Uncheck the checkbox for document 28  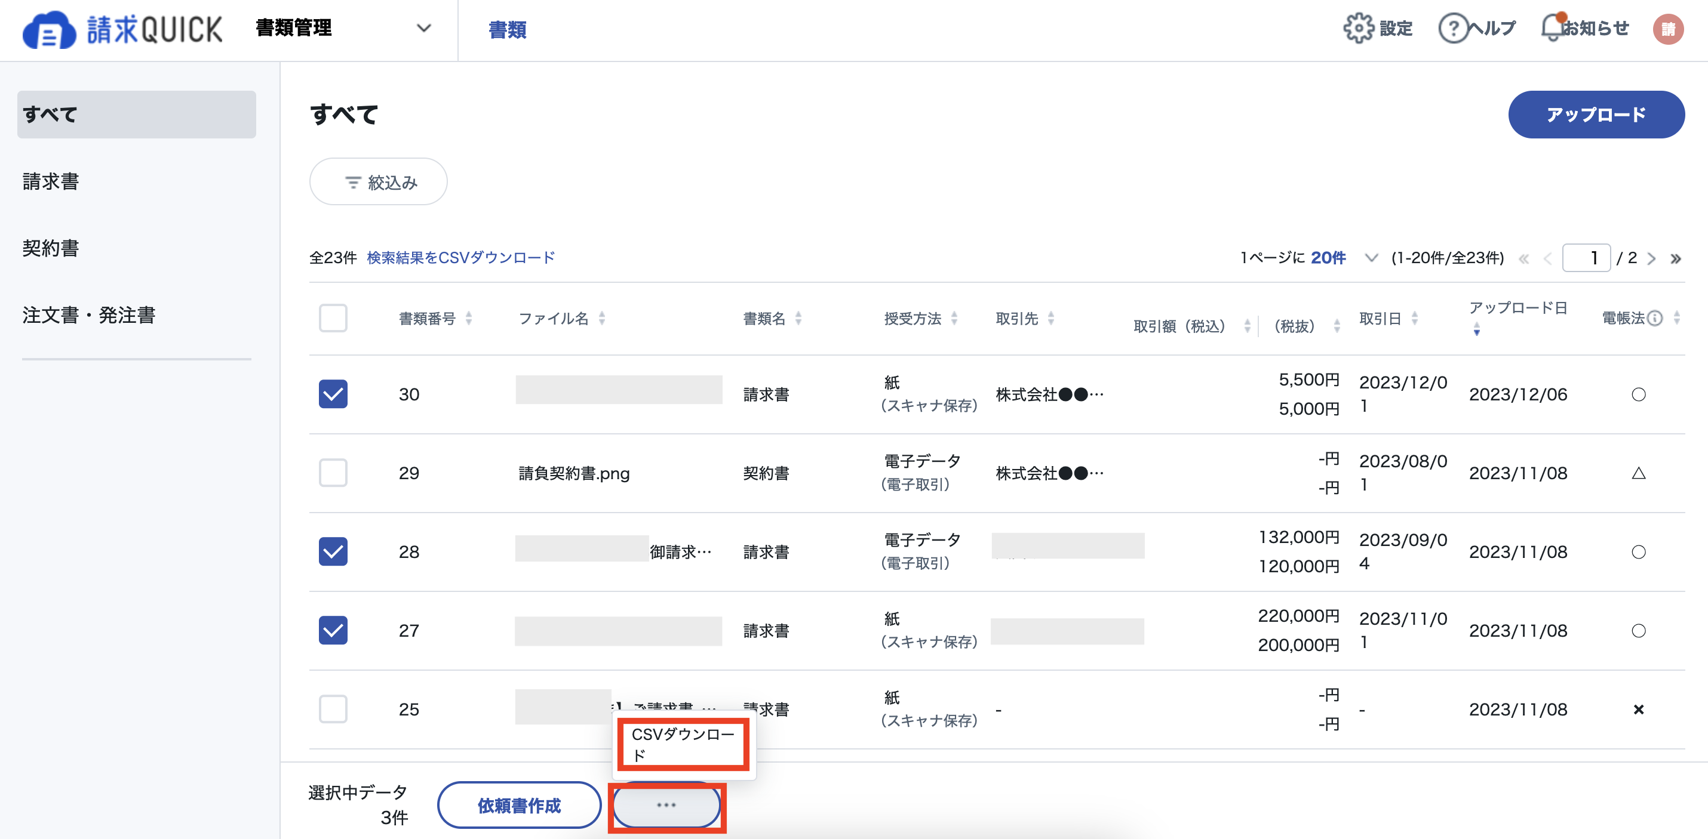[333, 551]
